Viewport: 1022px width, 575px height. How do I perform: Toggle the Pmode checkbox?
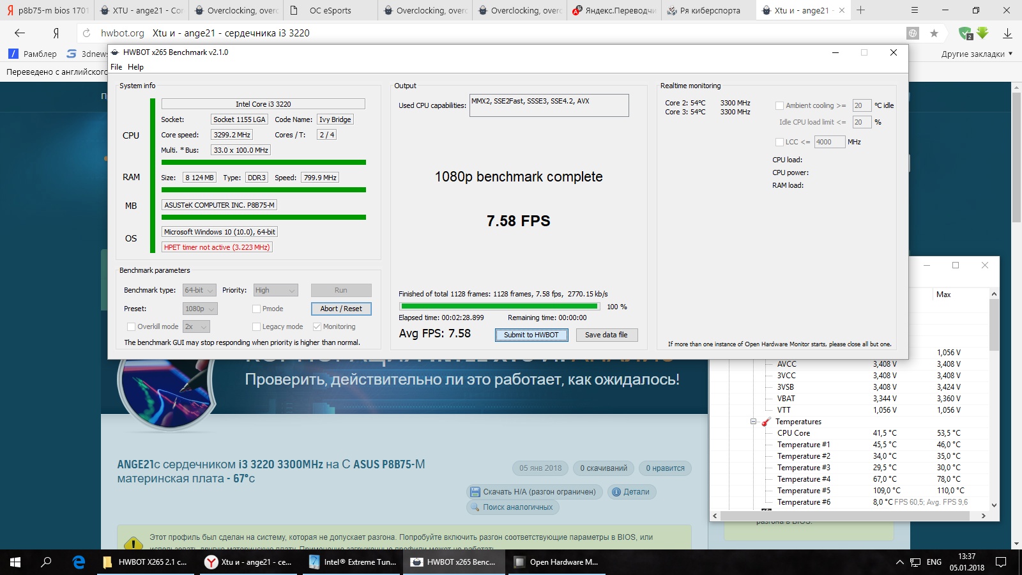pos(256,309)
